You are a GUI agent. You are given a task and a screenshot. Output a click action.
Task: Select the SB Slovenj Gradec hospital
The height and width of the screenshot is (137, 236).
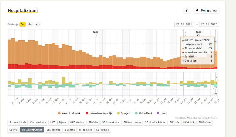click(32, 130)
